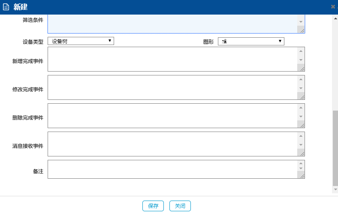Image resolution: width=338 pixels, height=213 pixels.
Task: Focus the 备注 text area
Action: [x=172, y=169]
